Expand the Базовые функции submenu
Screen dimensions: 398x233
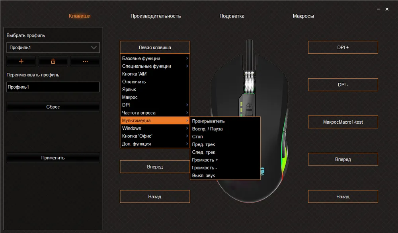click(154, 58)
